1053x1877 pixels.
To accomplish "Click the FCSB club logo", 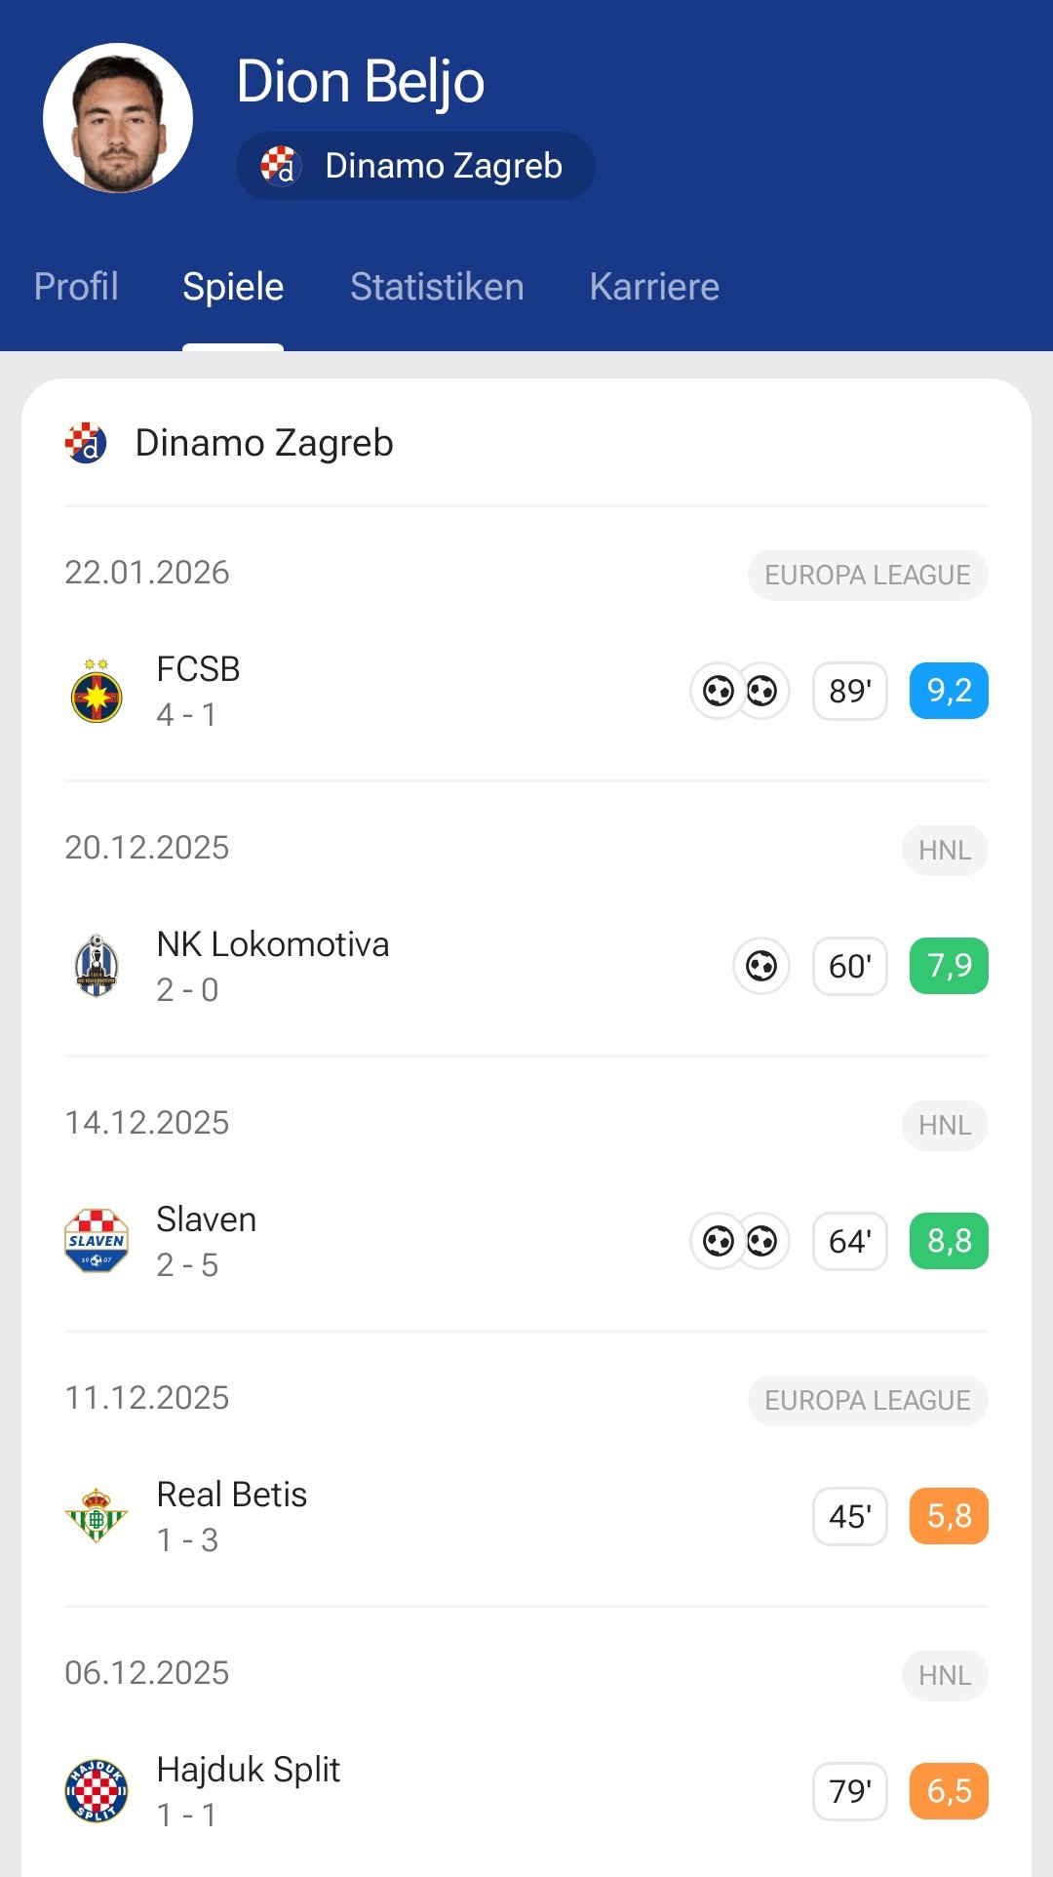I will [x=97, y=692].
